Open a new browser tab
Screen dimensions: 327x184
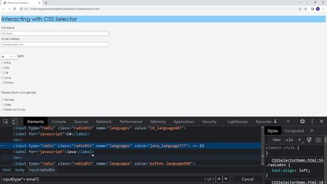click(x=46, y=3)
